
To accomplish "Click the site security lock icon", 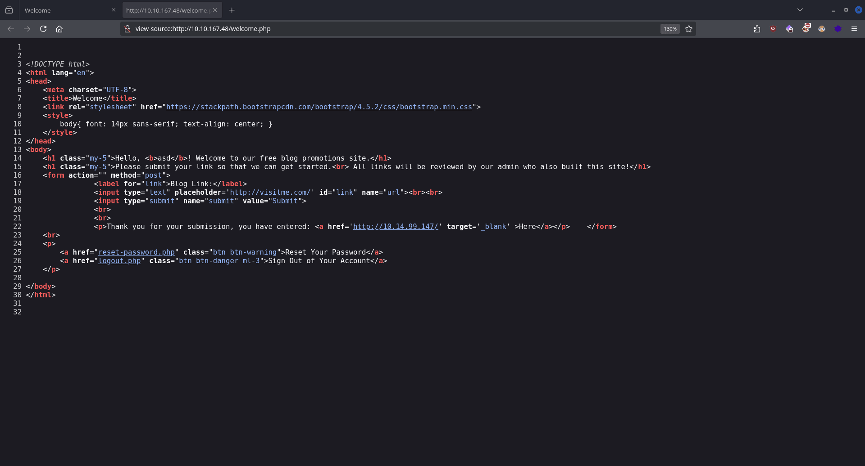I will [127, 29].
